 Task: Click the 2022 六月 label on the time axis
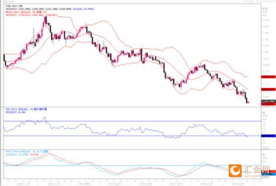(x=145, y=184)
